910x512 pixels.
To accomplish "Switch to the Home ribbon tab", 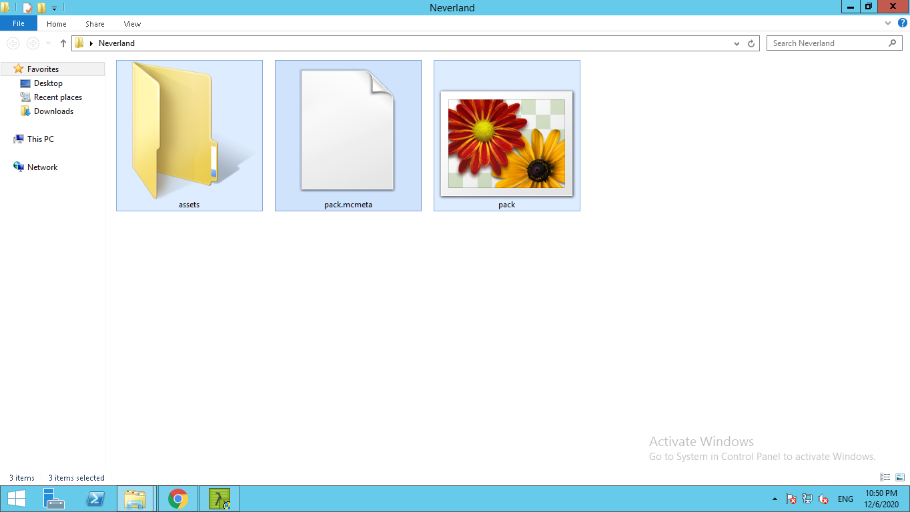I will pos(57,24).
